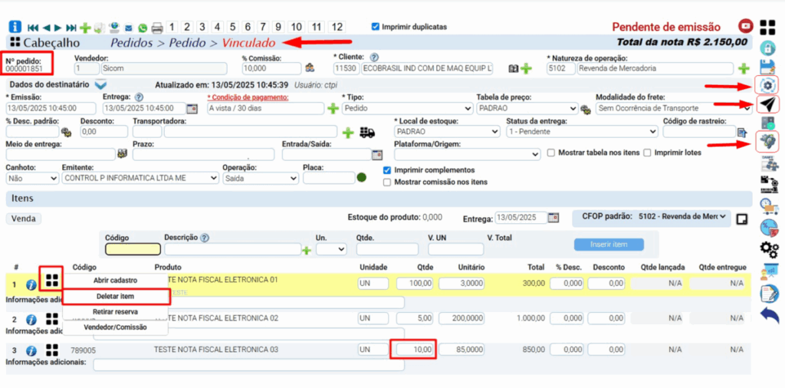Click numbered button 1 in toolbar
This screenshot has height=388, width=785.
tap(171, 27)
